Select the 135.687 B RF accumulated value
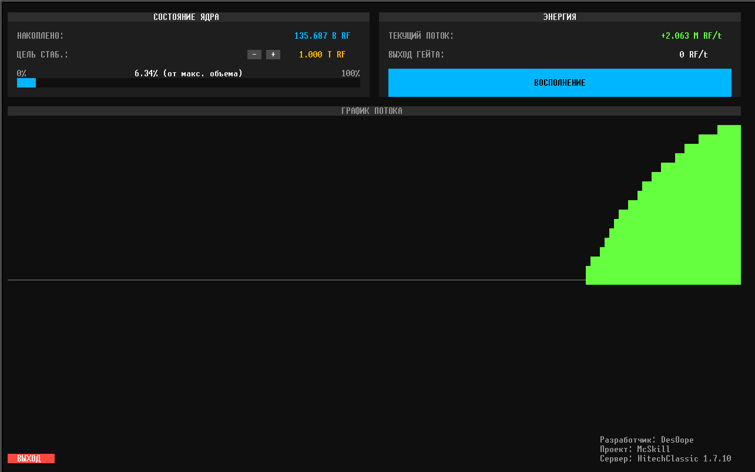Screen dimensions: 755x472 tap(322, 36)
